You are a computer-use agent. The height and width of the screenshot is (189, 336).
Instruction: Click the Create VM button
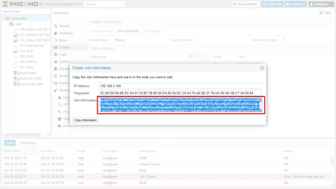click(x=271, y=4)
